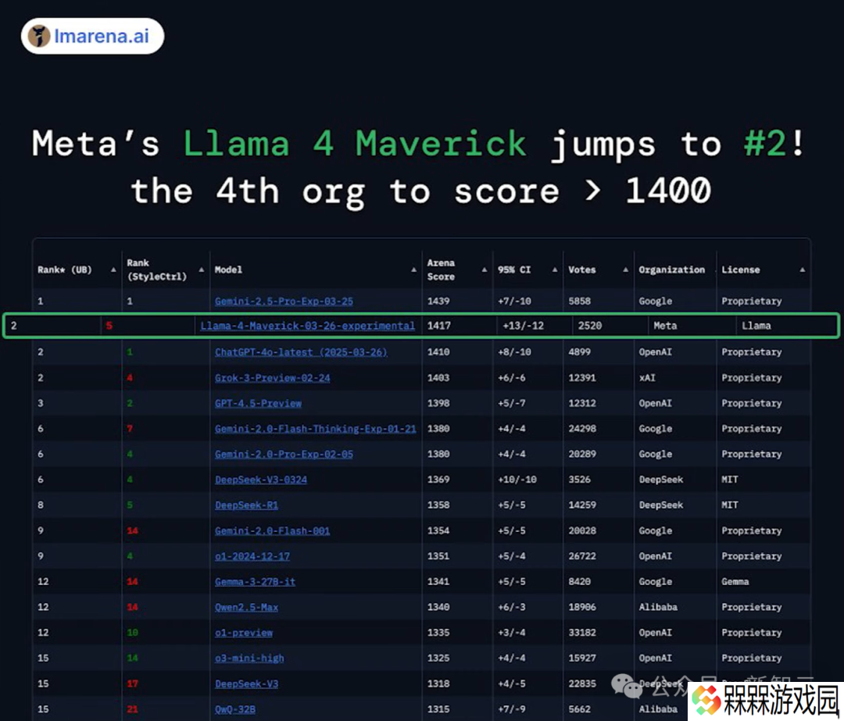Screen dimensions: 844x721
Task: Follow the DeepSeek-R1 model link
Action: coord(246,505)
